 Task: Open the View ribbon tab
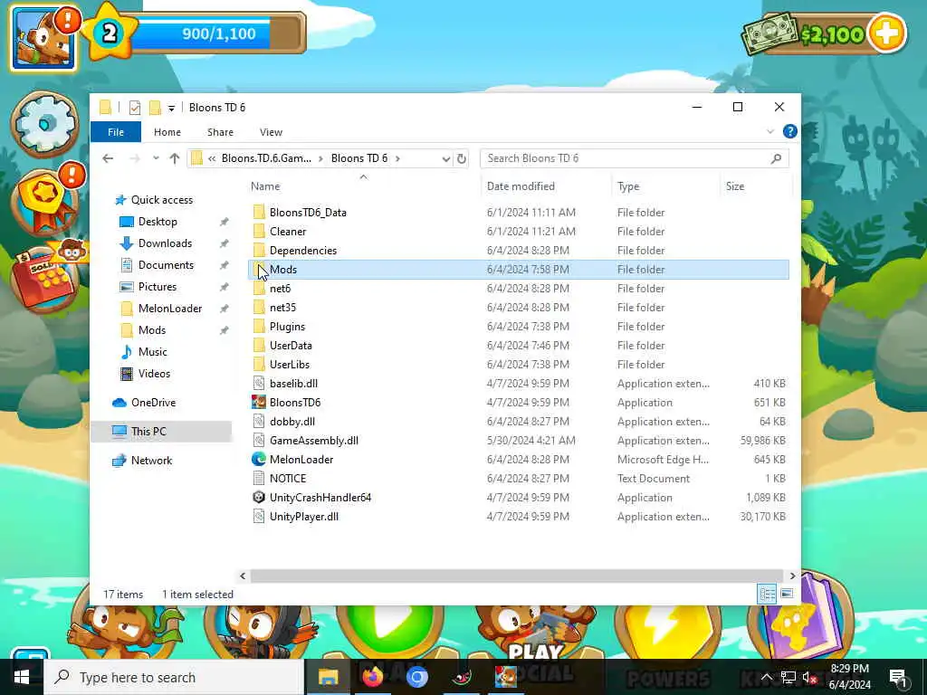pos(271,132)
